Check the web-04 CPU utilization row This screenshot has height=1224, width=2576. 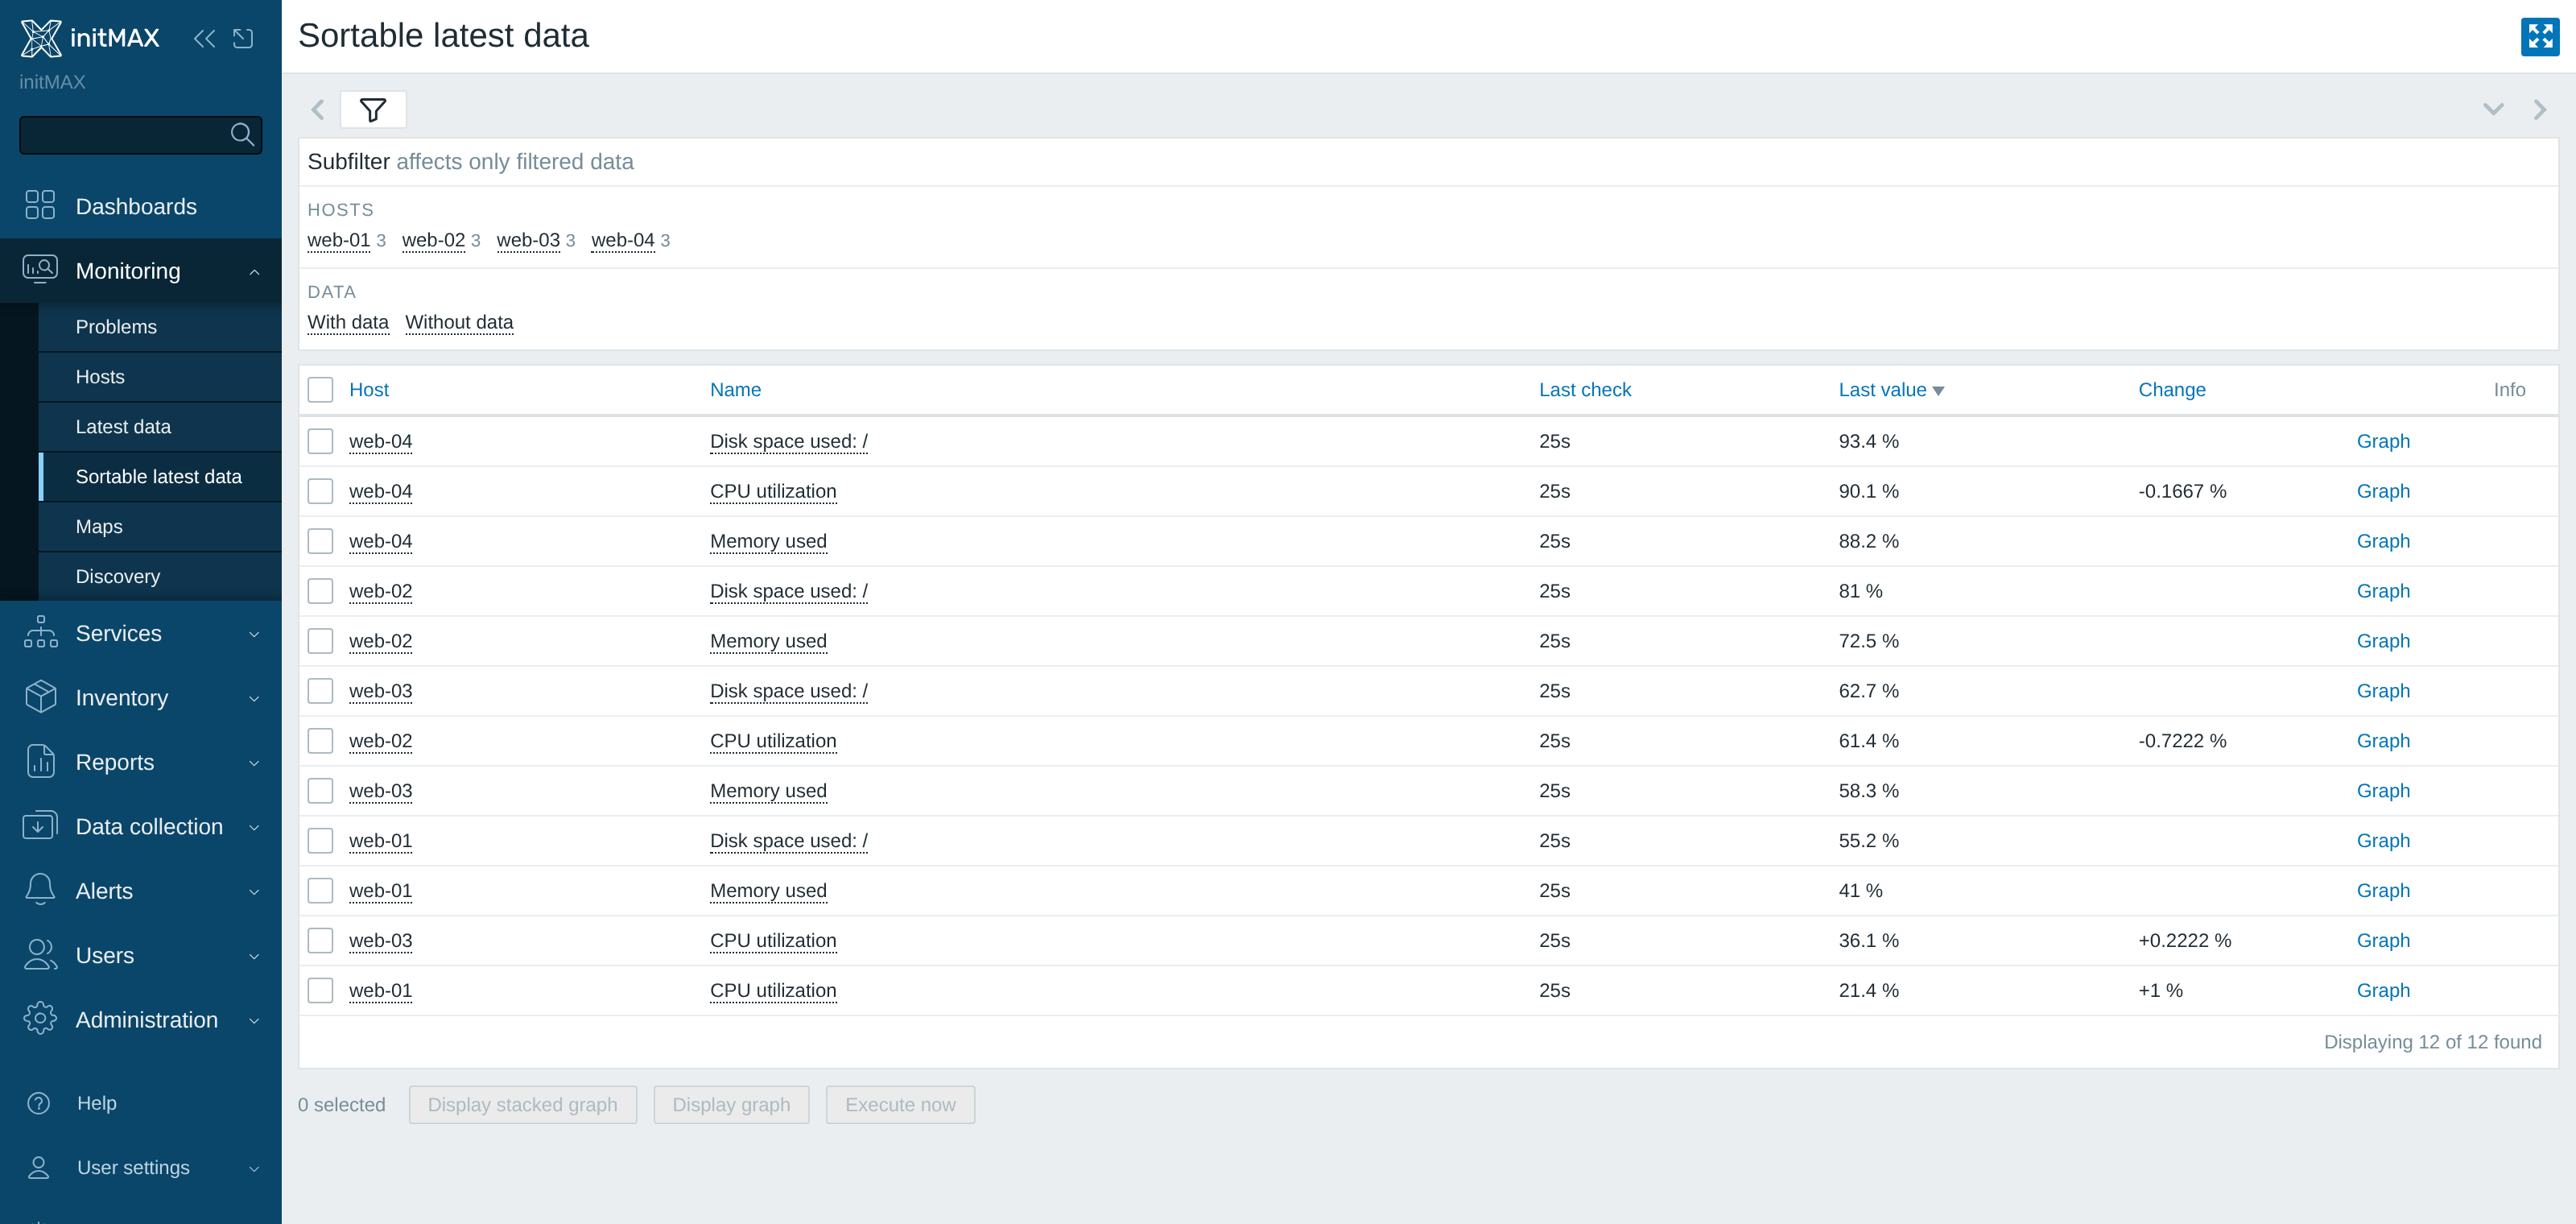pyautogui.click(x=320, y=491)
